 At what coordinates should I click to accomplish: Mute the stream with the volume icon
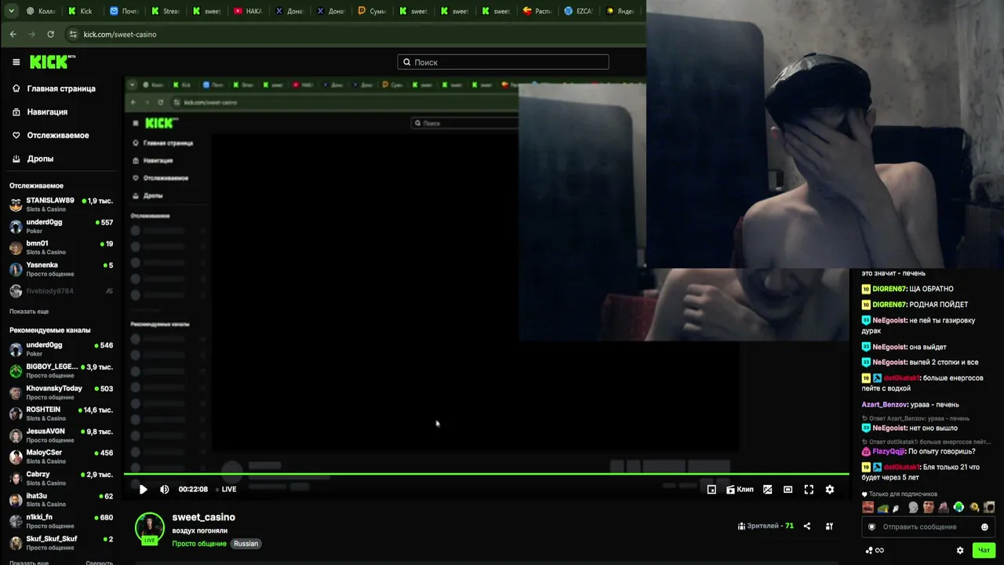pos(165,489)
